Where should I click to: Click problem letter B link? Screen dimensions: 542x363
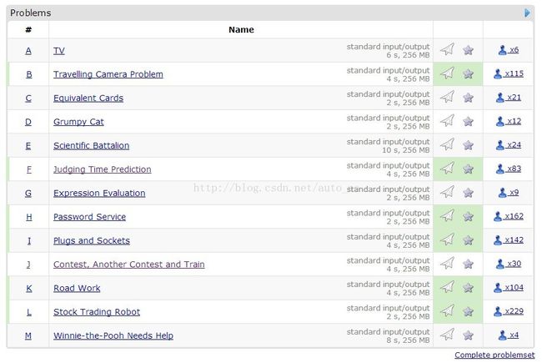click(x=29, y=74)
